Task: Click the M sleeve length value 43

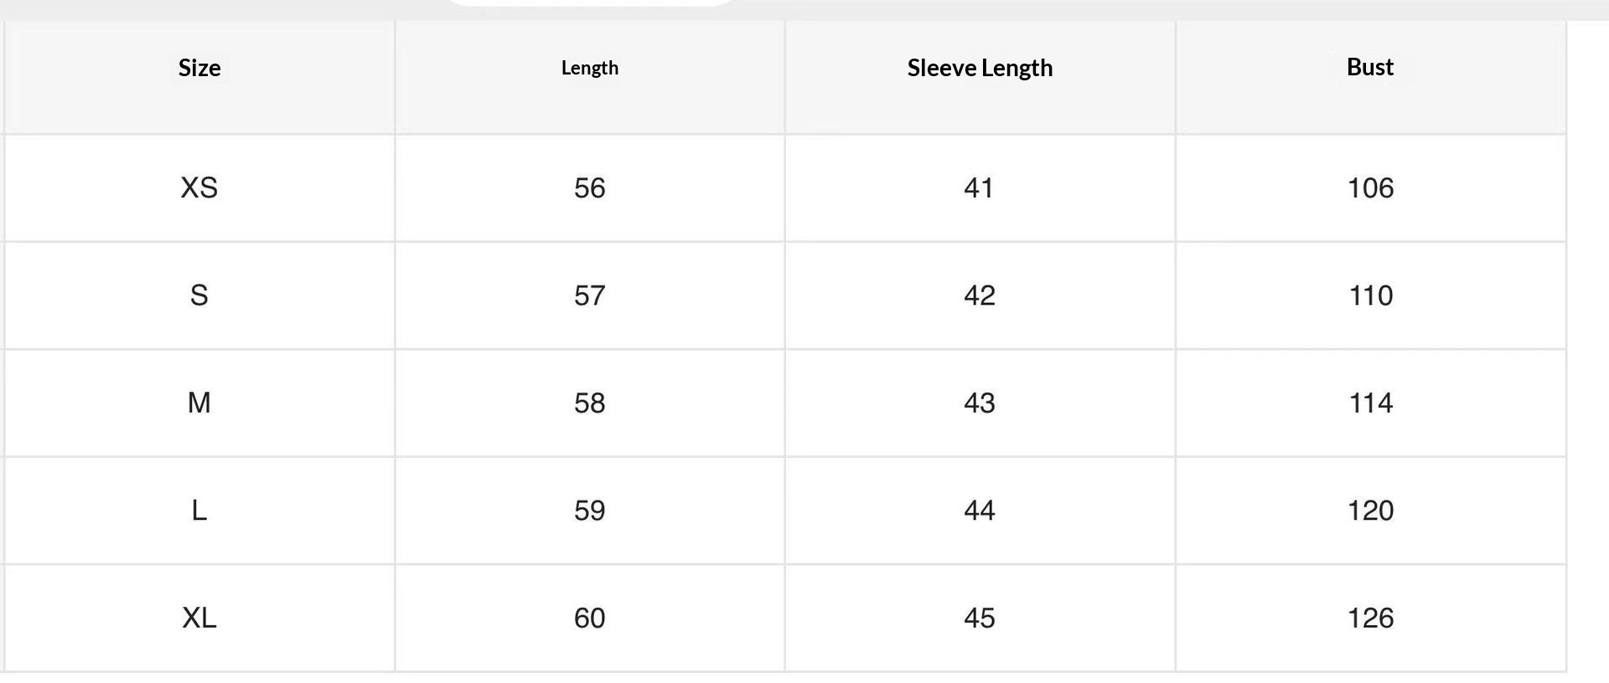Action: pos(980,403)
